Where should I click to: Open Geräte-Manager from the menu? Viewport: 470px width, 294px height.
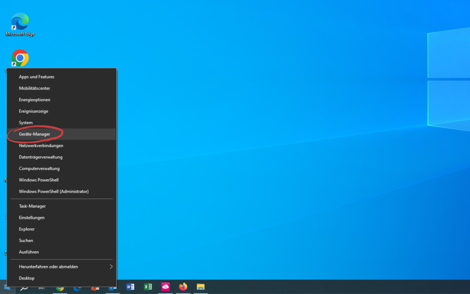point(35,134)
